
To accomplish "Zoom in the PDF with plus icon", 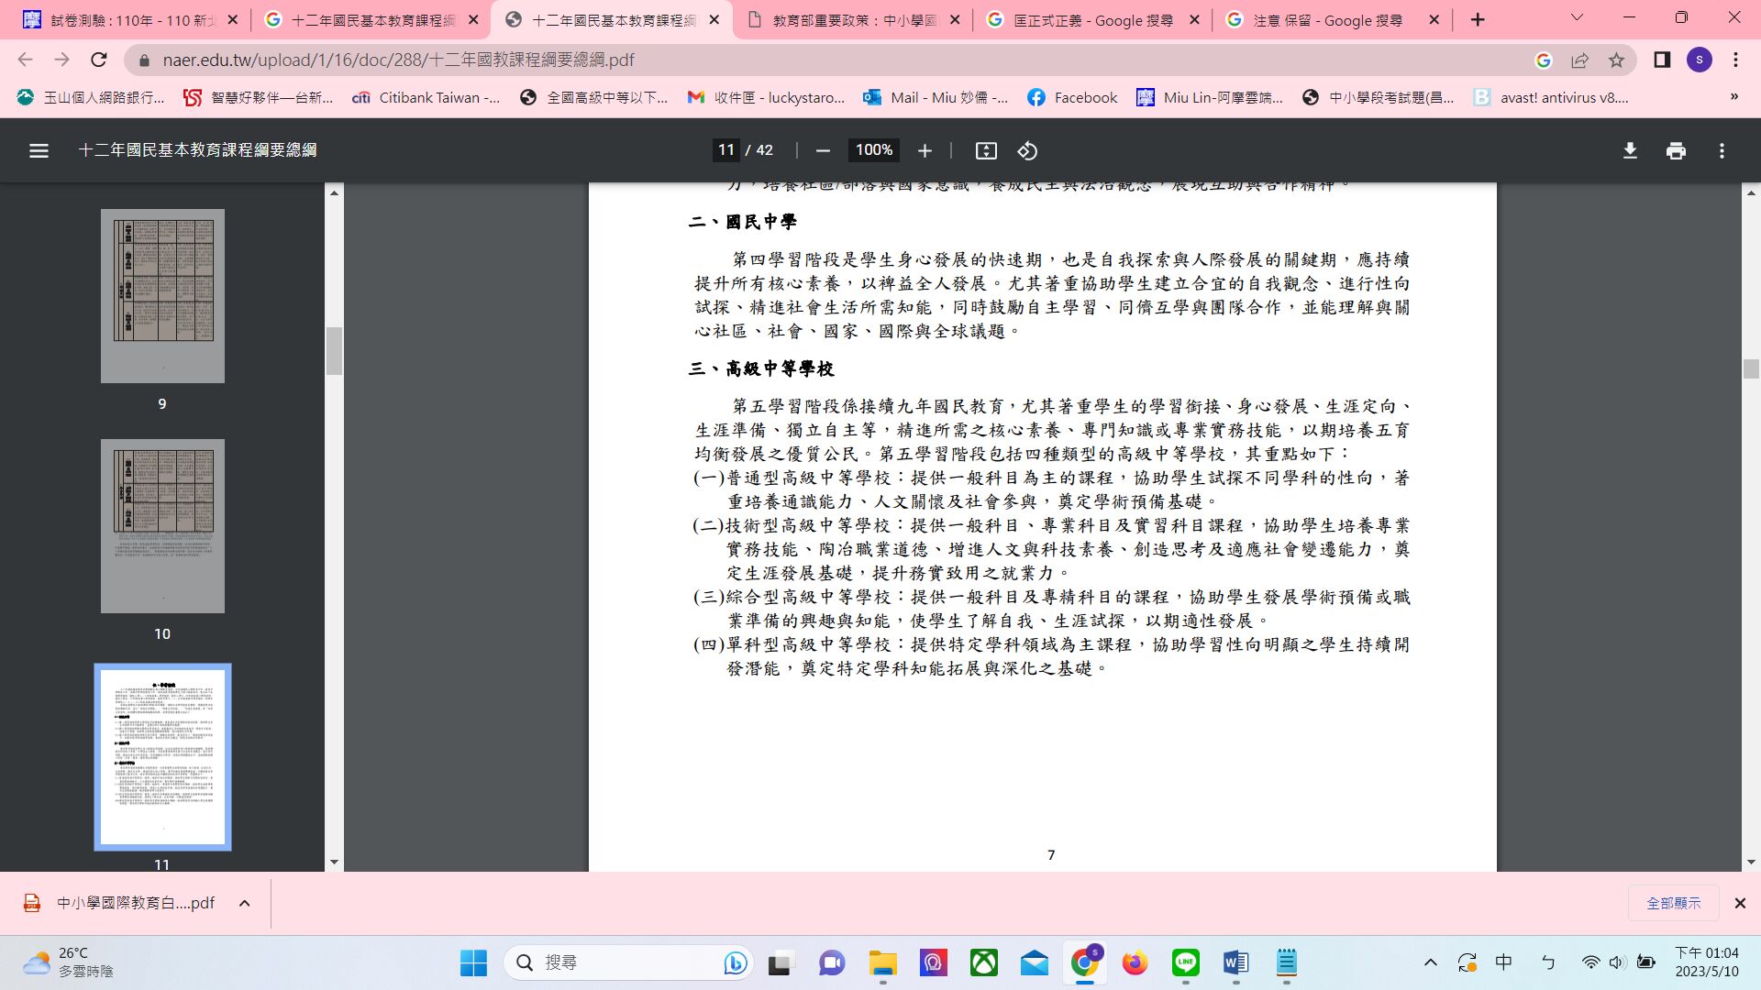I will tap(925, 150).
